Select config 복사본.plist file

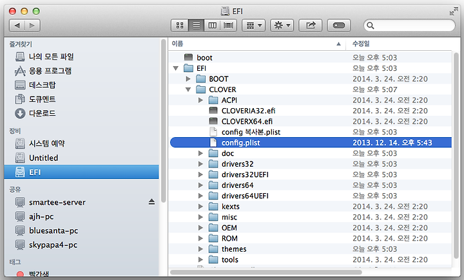[x=311, y=132]
